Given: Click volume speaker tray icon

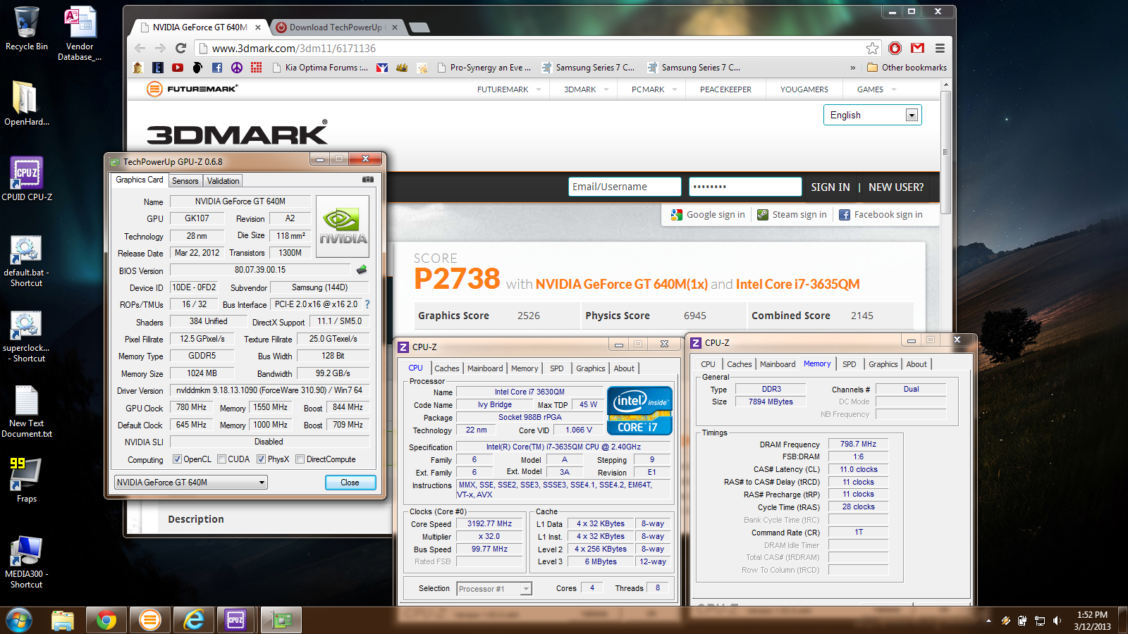Looking at the screenshot, I should [1057, 621].
